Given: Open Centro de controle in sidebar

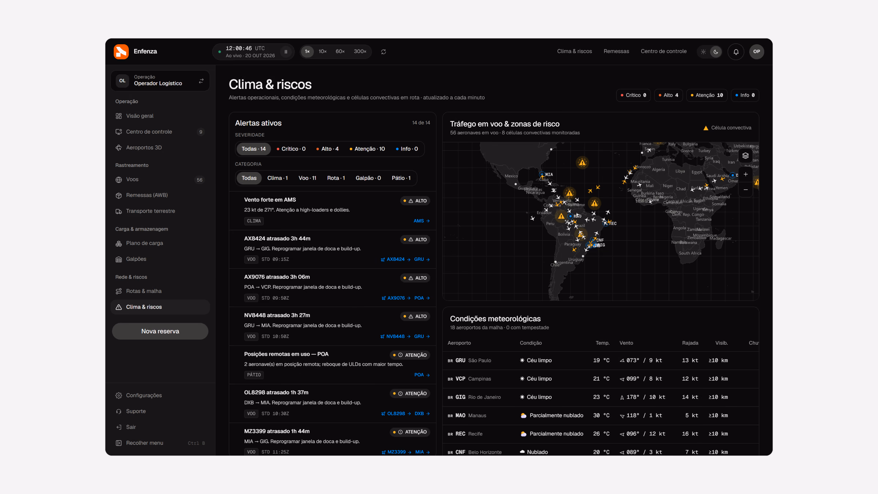Looking at the screenshot, I should tap(160, 132).
